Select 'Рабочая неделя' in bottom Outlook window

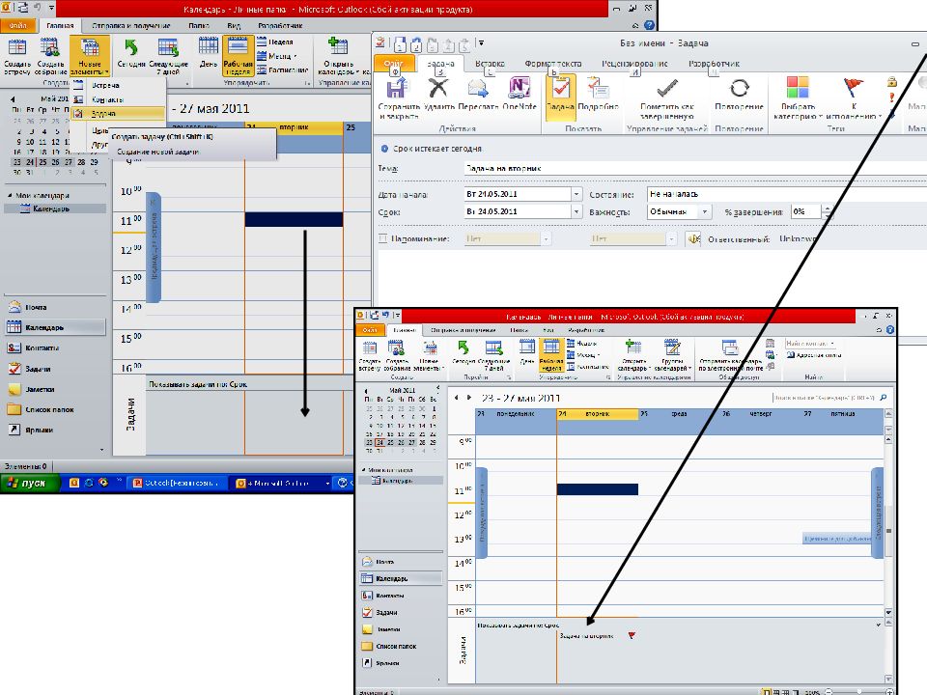point(551,354)
